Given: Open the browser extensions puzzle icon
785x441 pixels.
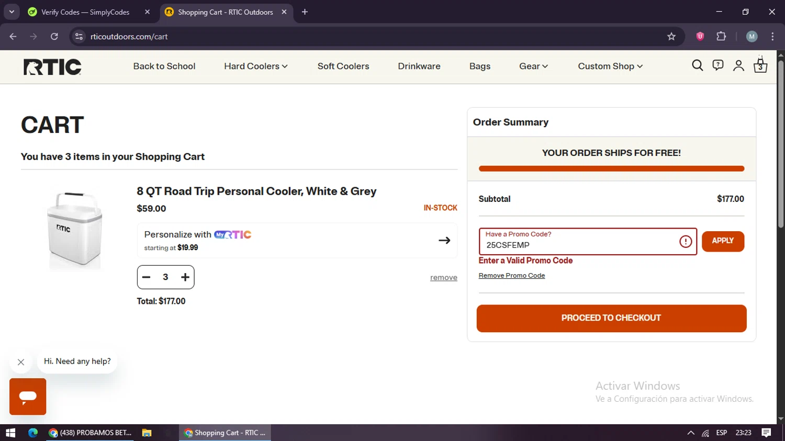Looking at the screenshot, I should point(721,37).
